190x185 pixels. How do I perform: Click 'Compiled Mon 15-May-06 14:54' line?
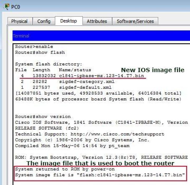(x=72, y=146)
